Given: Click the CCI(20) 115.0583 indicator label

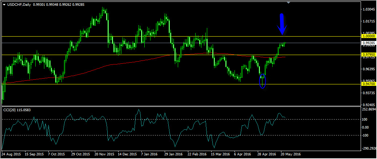Looking at the screenshot, I should (17, 110).
